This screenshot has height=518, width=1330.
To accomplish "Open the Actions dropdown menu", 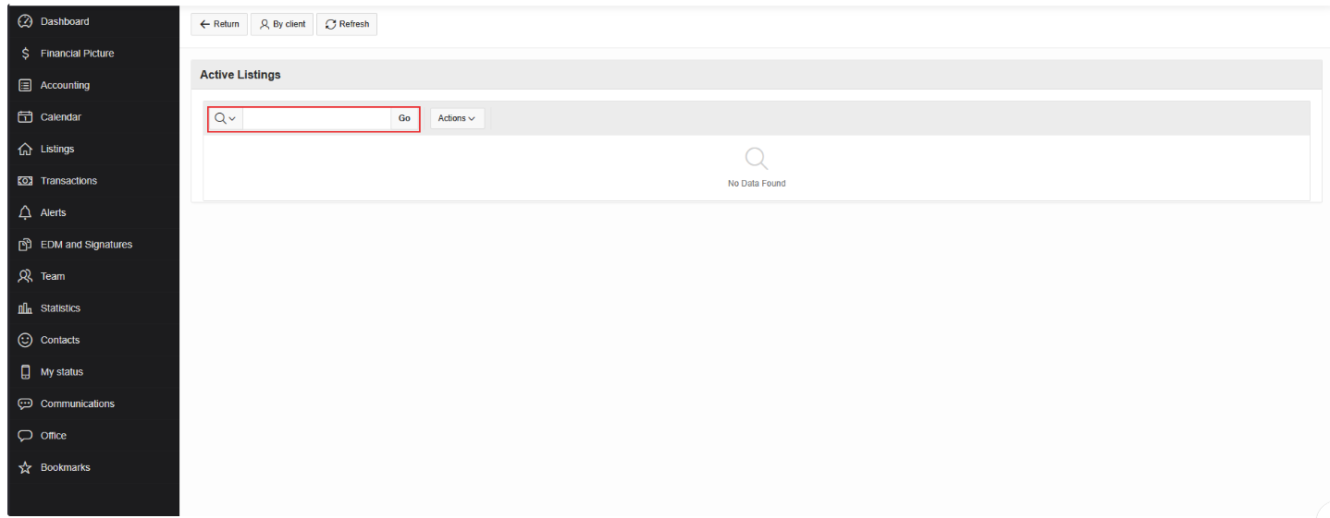I will pos(457,118).
